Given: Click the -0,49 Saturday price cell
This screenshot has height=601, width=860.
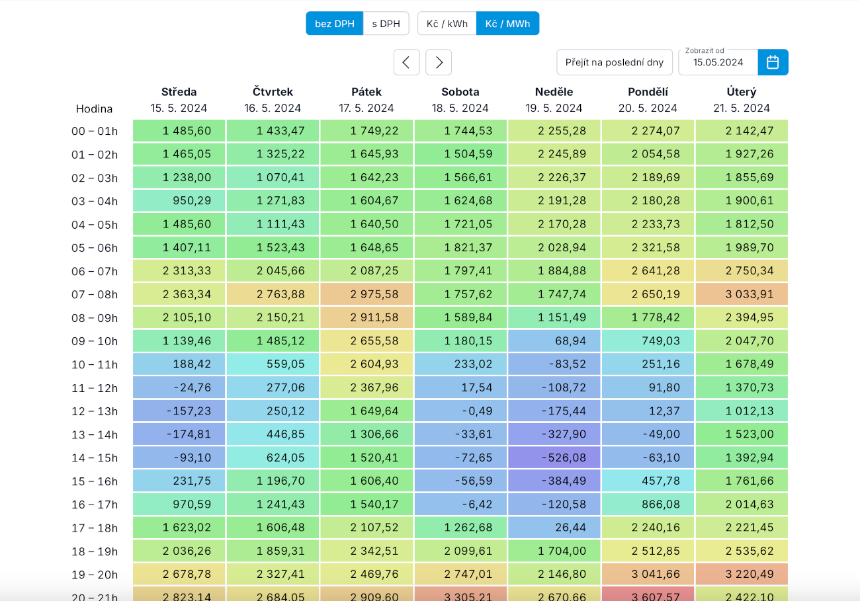Looking at the screenshot, I should pyautogui.click(x=460, y=411).
